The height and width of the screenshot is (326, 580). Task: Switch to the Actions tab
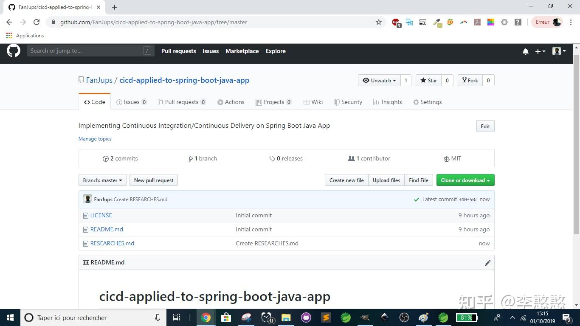click(231, 102)
